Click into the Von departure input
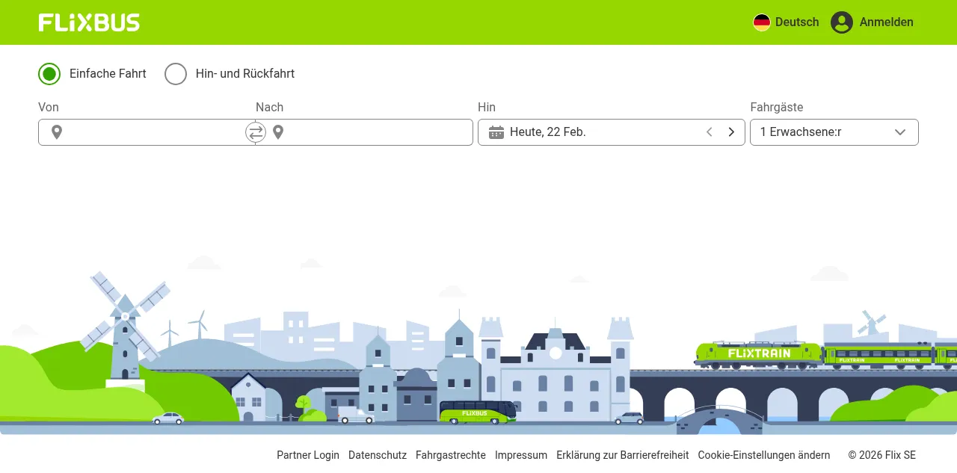Image resolution: width=957 pixels, height=473 pixels. (147, 132)
